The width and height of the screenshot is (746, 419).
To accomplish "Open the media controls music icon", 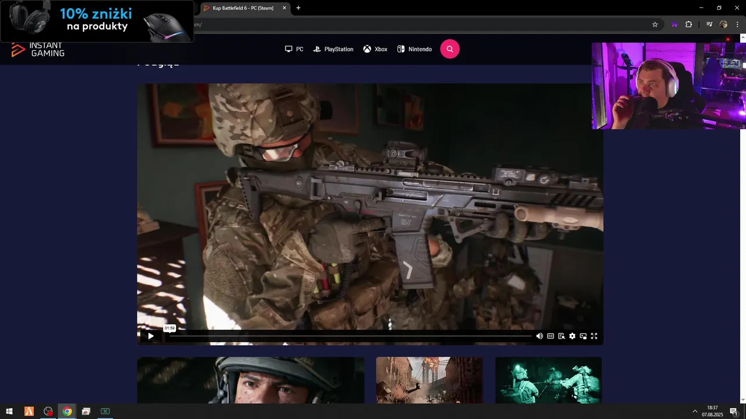I will click(x=709, y=24).
